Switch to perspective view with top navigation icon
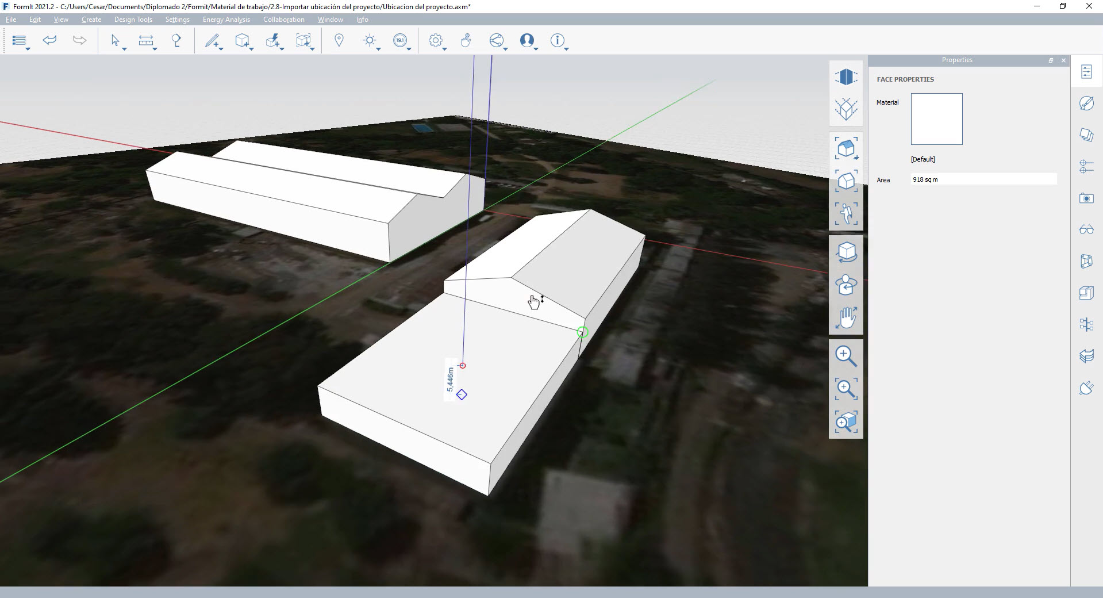The height and width of the screenshot is (598, 1103). pos(845,77)
